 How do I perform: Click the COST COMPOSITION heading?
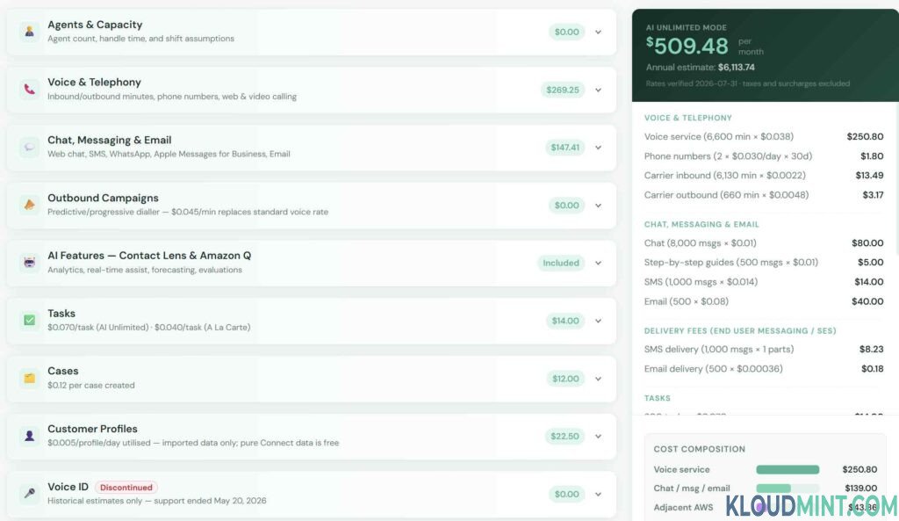(699, 449)
